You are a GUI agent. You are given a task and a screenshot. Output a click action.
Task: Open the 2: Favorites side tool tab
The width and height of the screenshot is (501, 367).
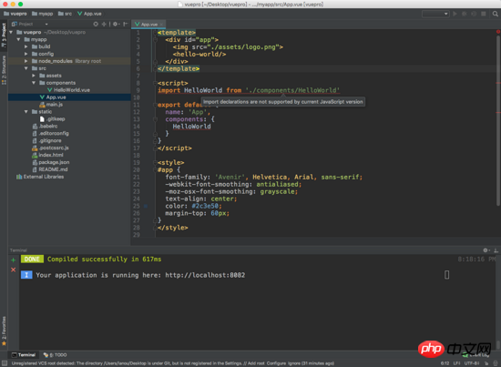[4, 331]
